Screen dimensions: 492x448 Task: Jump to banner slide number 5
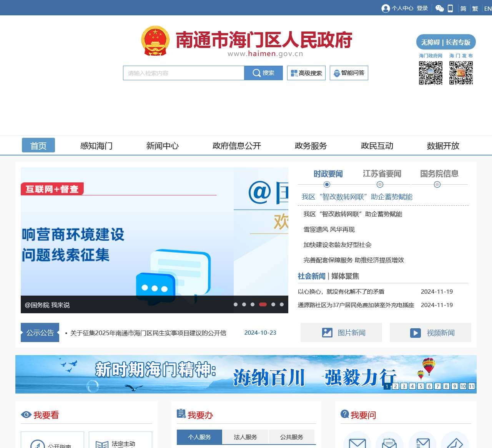(421, 386)
